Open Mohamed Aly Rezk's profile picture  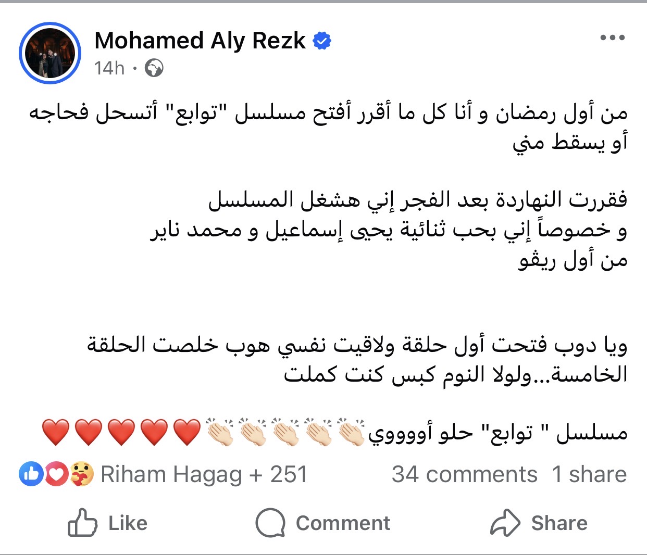pos(50,53)
